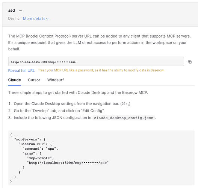Click the yellow password warning text
The height and width of the screenshot is (188, 198).
click(101, 70)
